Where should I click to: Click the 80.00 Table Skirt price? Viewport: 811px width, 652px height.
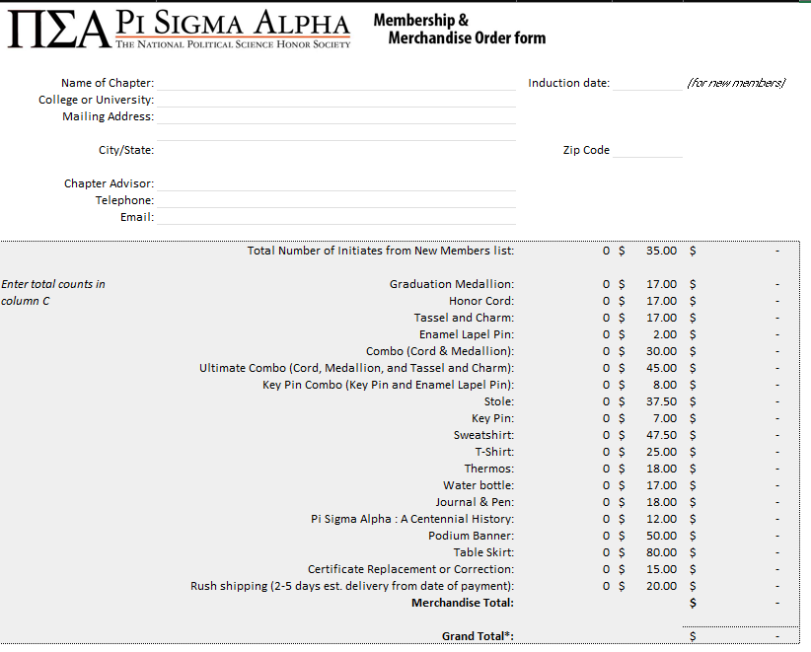coord(661,552)
